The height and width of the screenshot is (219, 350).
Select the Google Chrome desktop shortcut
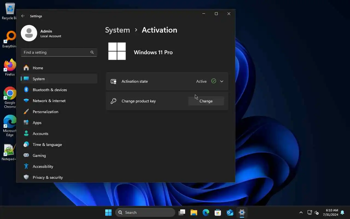pos(10,98)
